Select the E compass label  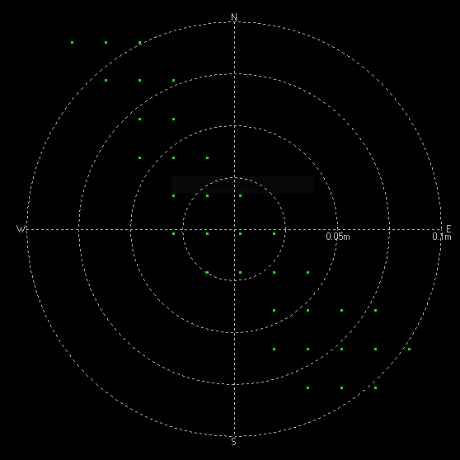448,229
